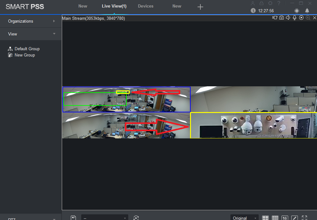The image size is (317, 220).
Task: Open the settings gear in title bar
Action: click(270, 3)
